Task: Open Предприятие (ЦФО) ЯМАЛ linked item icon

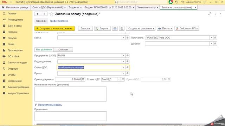Action: tap(127, 55)
